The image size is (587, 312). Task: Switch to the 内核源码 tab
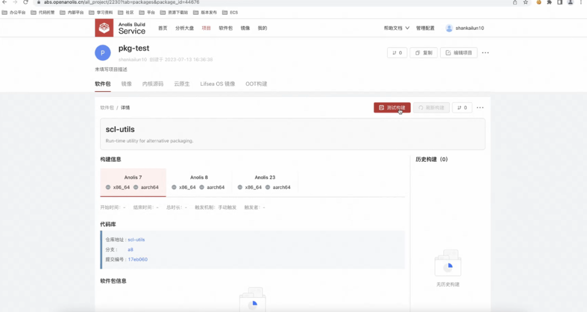tap(153, 84)
